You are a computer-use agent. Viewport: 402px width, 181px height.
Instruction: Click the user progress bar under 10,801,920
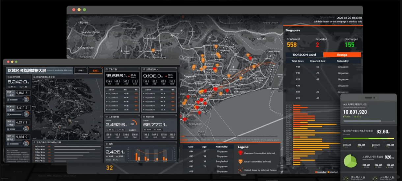click(x=368, y=121)
